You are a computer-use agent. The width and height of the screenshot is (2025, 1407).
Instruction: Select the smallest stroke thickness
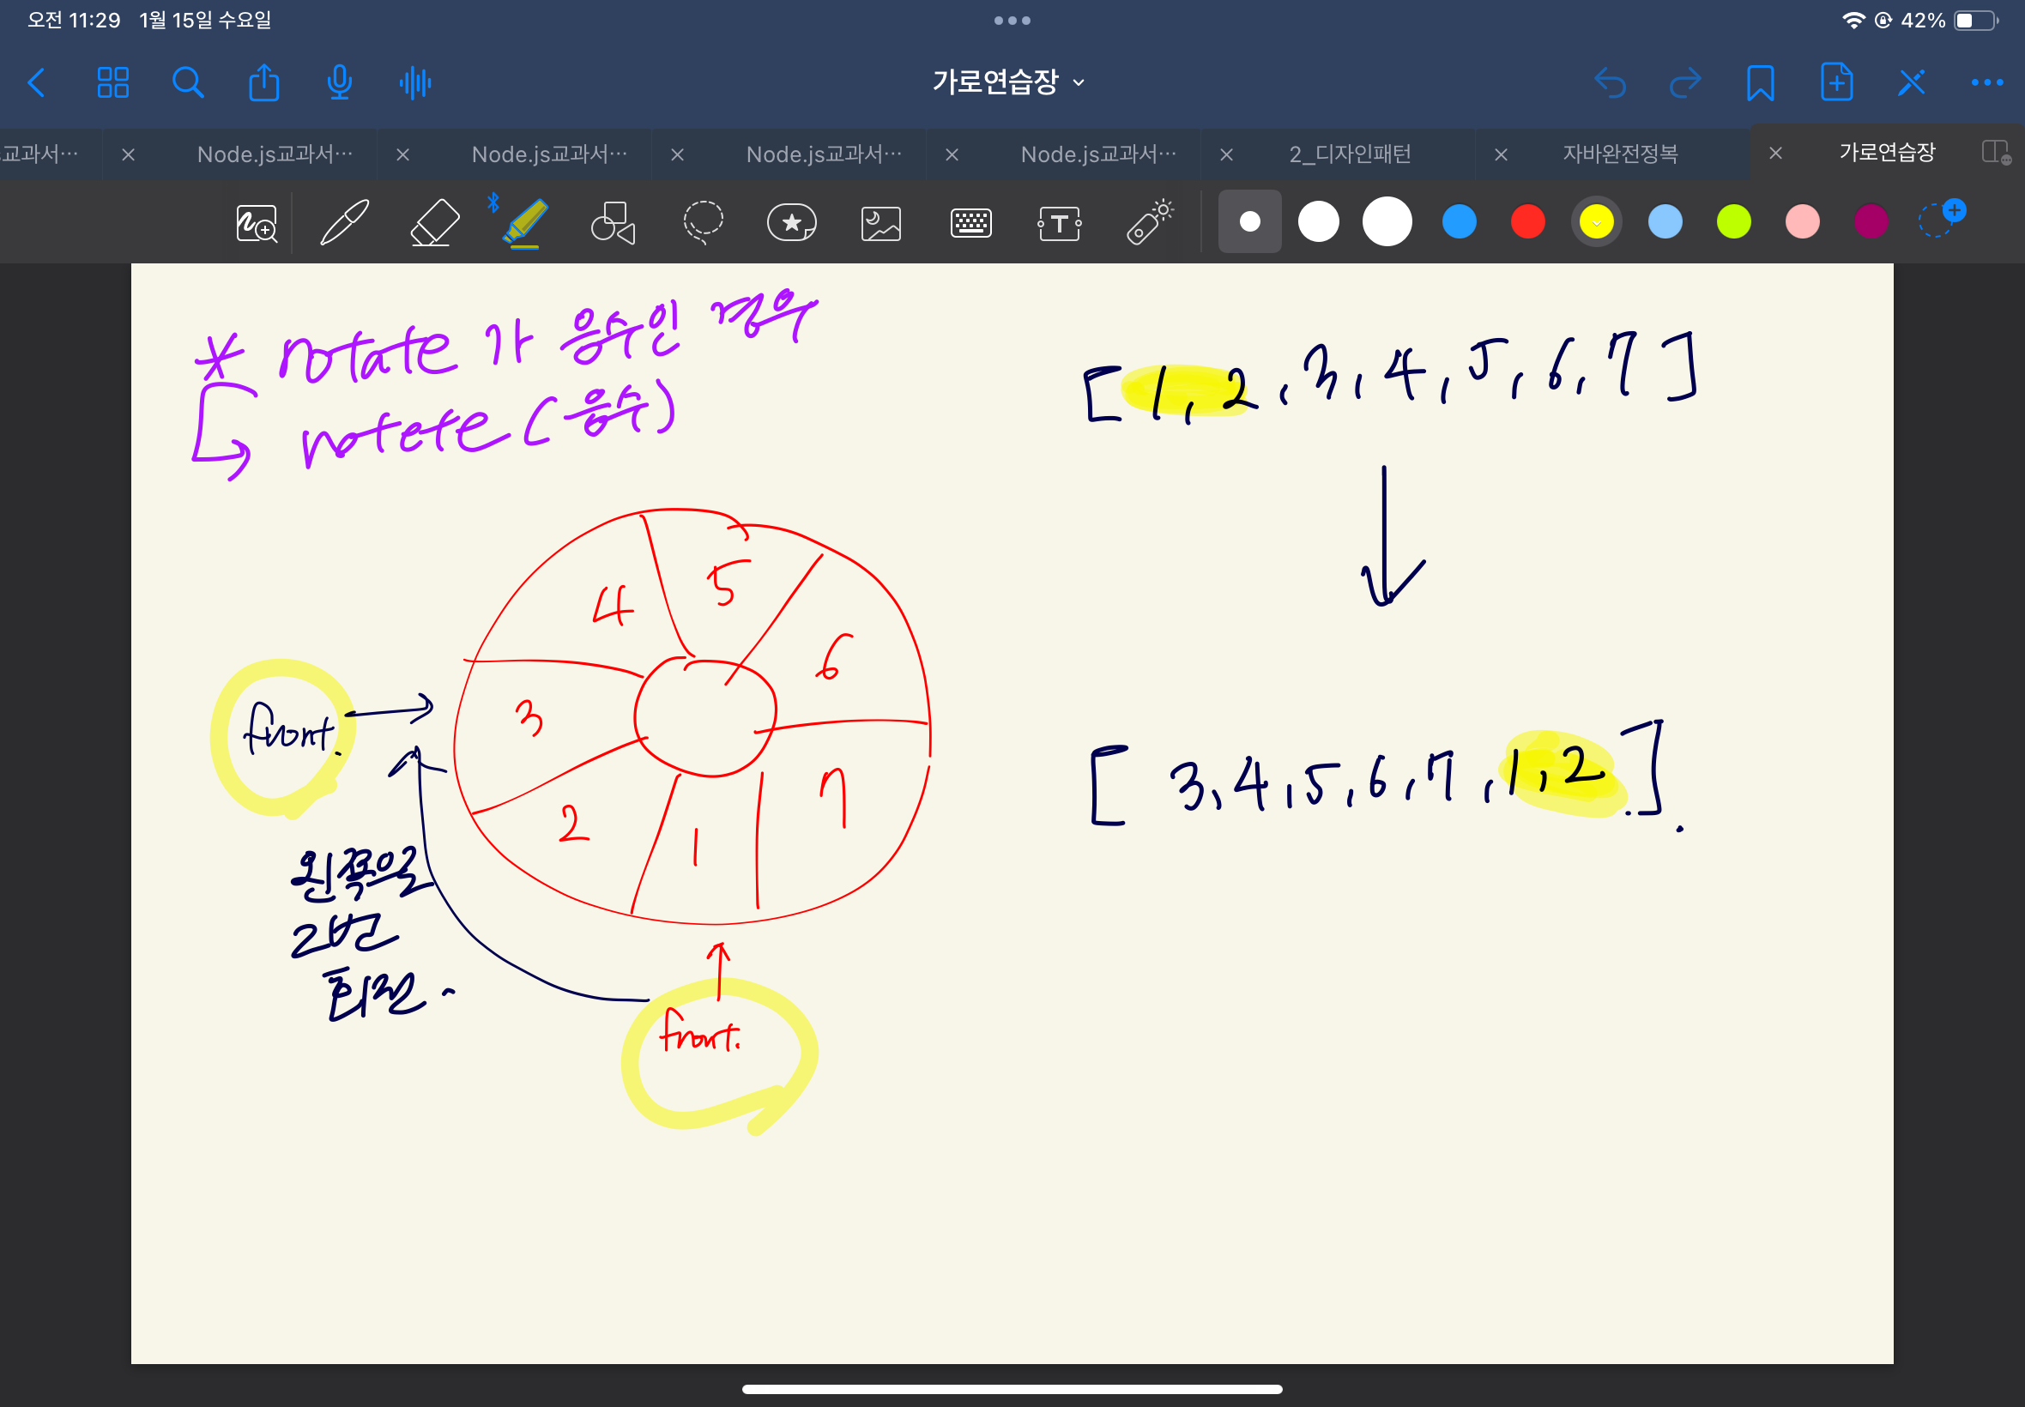(x=1249, y=221)
